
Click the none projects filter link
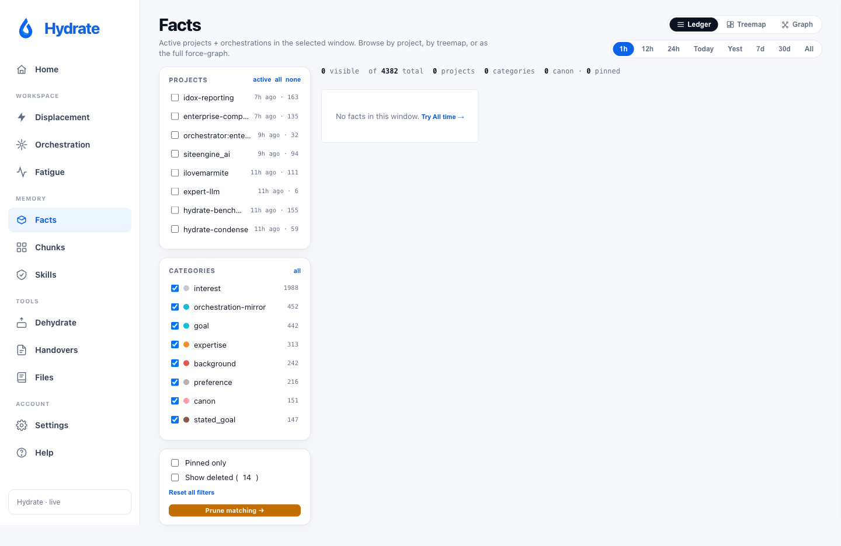coord(293,79)
